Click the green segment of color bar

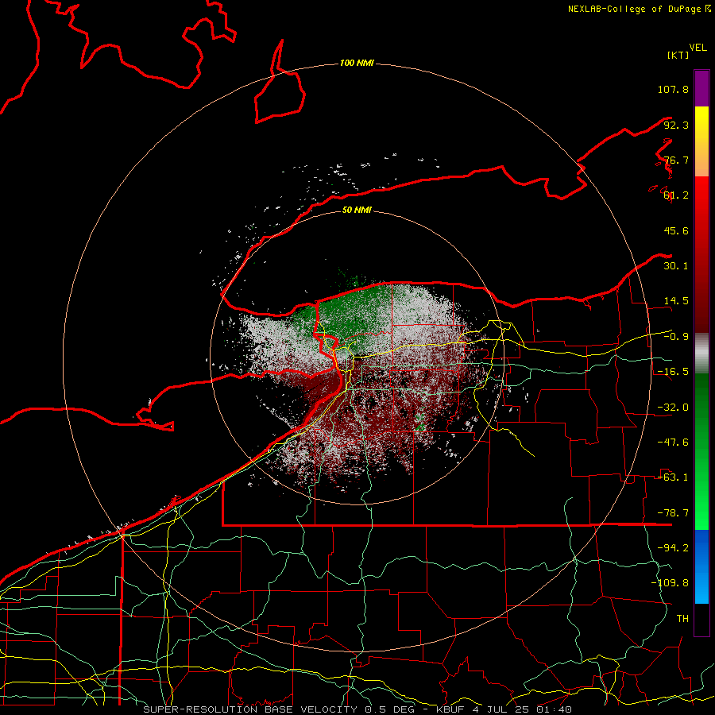pyautogui.click(x=701, y=451)
